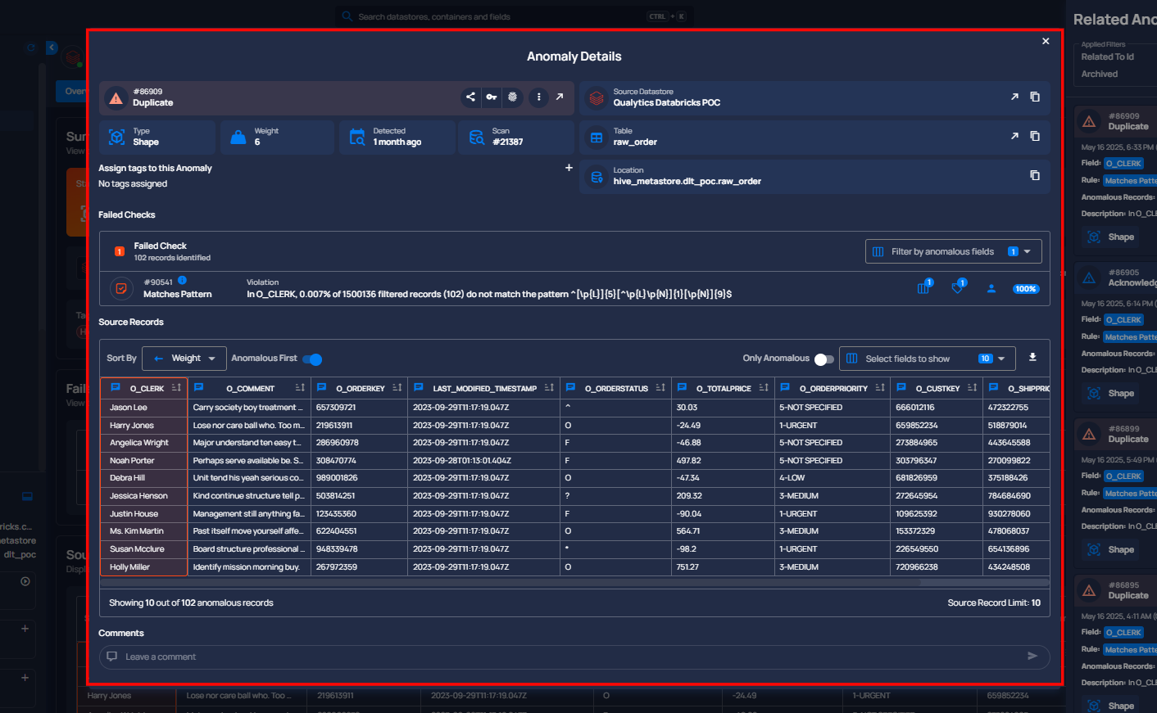This screenshot has height=713, width=1157.
Task: Click comment icon on O_ORDERKEY column header
Action: coord(321,387)
